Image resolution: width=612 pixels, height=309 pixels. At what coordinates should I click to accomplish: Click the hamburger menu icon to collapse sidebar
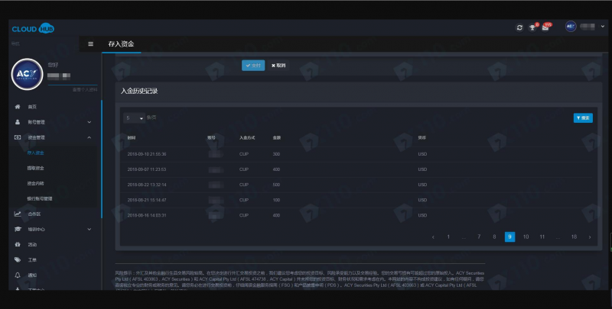(x=91, y=43)
